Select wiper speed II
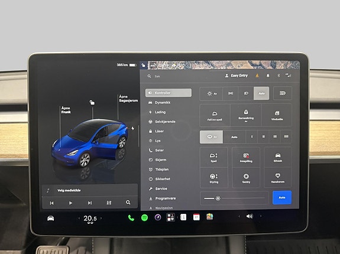Screen dimensions: 340x254 click(263, 136)
